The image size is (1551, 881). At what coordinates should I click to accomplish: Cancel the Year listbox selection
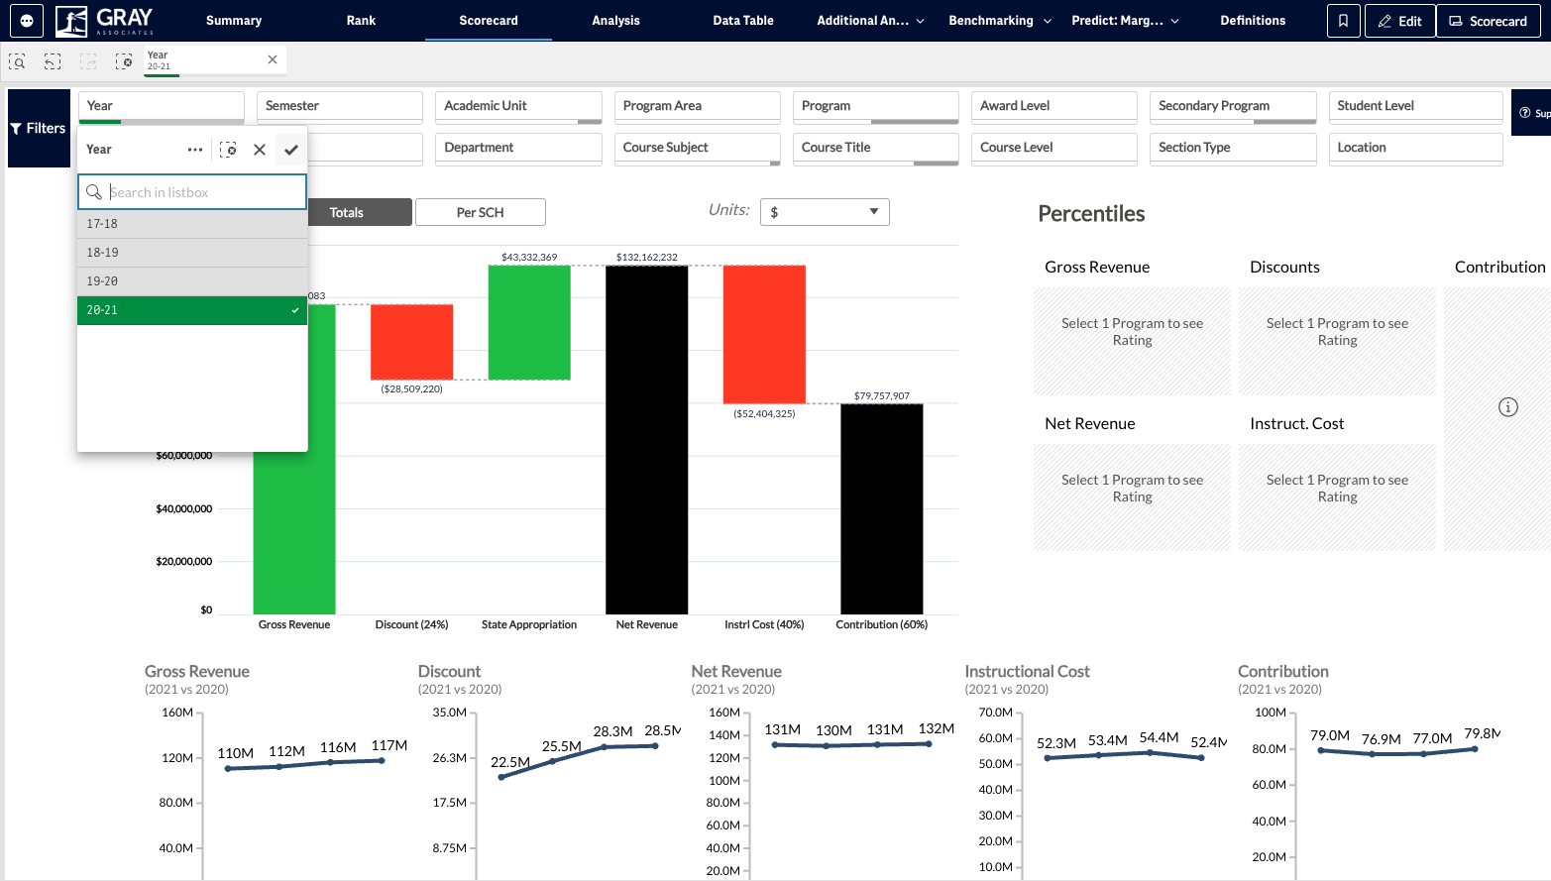tap(260, 150)
